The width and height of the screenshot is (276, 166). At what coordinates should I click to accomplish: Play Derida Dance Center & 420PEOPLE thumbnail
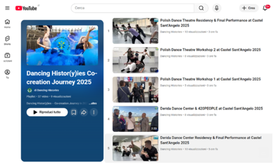pos(135,119)
